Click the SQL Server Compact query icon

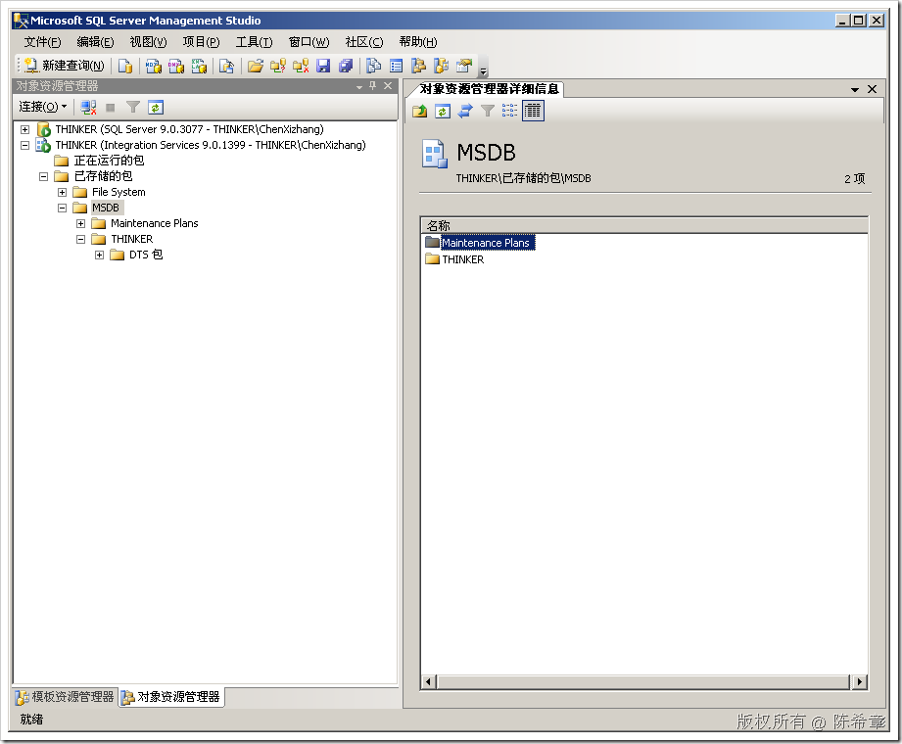tap(226, 67)
